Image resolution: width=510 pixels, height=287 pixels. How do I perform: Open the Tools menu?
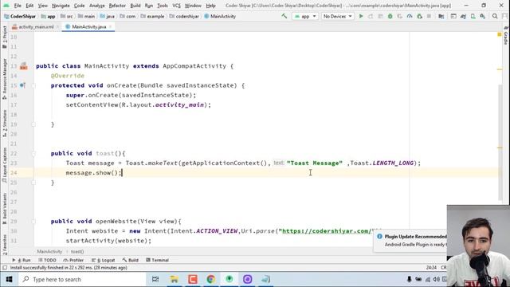(x=163, y=6)
